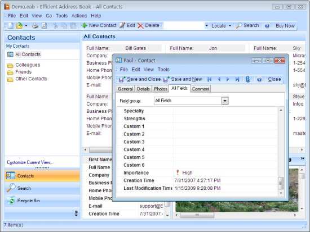310x232 pixels.
Task: Switch to the Comment tab
Action: pos(201,89)
